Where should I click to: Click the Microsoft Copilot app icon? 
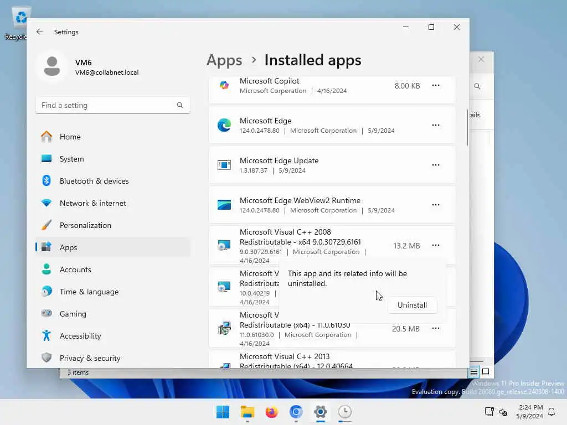[x=224, y=86]
